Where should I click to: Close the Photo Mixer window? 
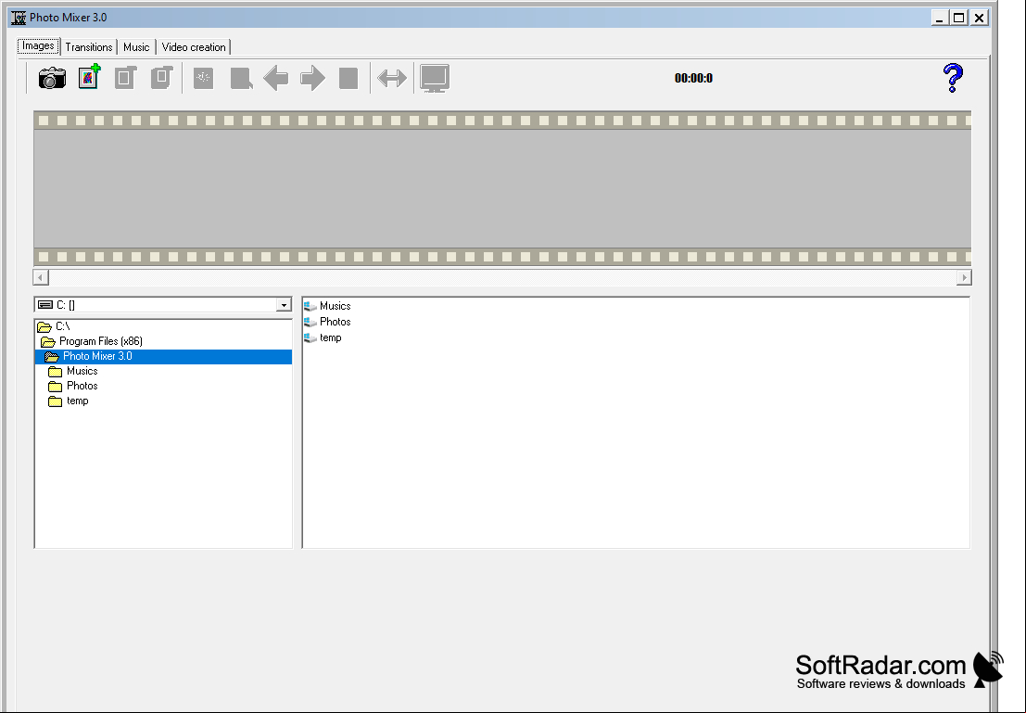click(979, 18)
